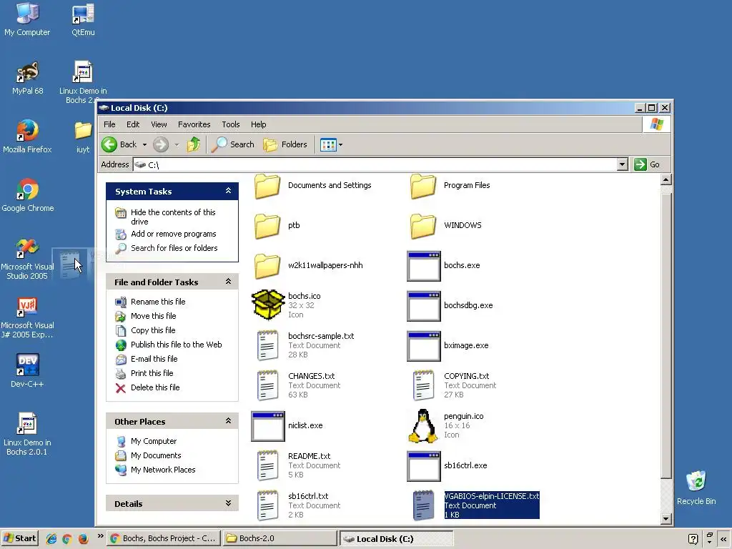Click Hide the contents of this drive
732x549 pixels.
coord(173,217)
